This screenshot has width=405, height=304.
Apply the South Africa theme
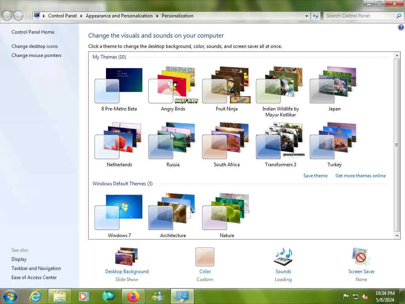click(227, 145)
